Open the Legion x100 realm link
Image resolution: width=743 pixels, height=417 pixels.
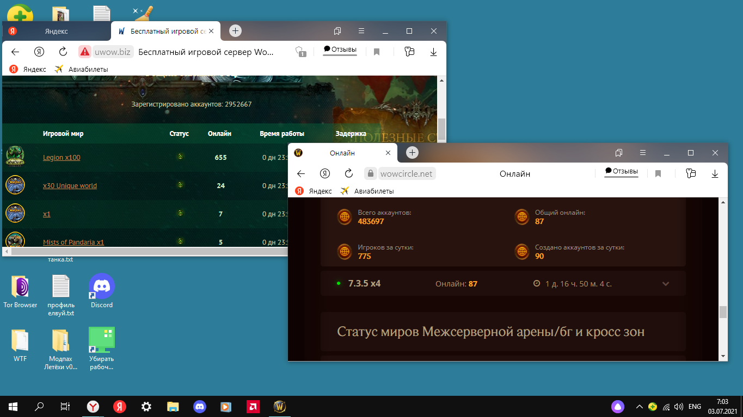pos(62,158)
